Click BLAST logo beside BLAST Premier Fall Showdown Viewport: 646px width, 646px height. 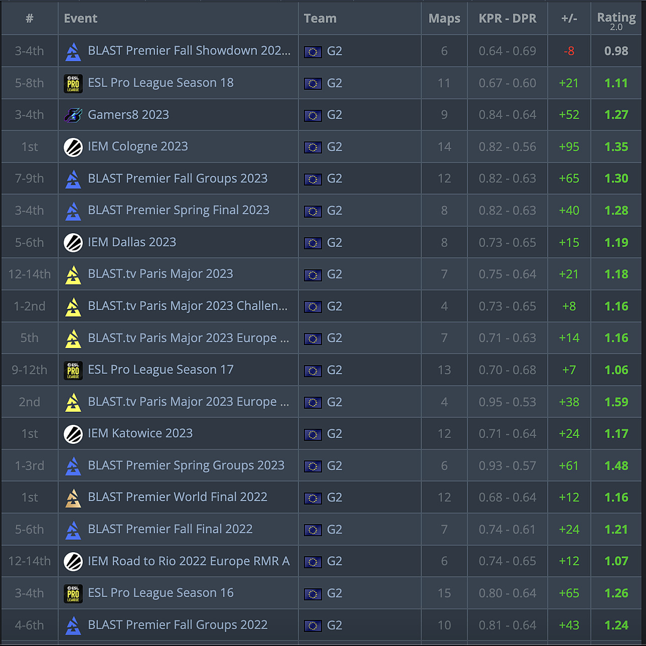point(73,52)
